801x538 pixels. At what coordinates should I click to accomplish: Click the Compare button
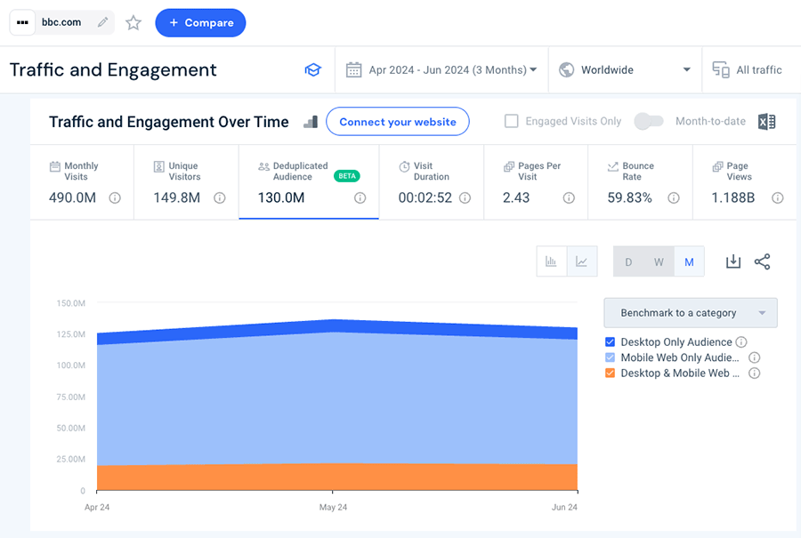point(200,22)
